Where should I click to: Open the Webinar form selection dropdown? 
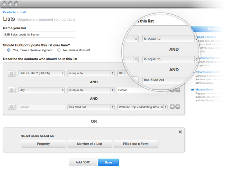(142, 107)
